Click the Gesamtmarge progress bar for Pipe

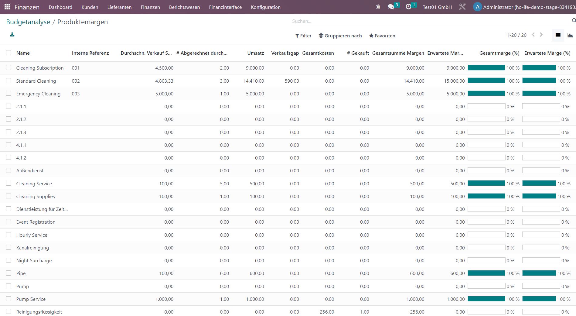[x=486, y=273]
